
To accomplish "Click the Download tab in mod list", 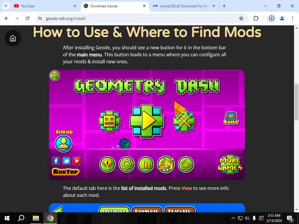I will (147, 209).
